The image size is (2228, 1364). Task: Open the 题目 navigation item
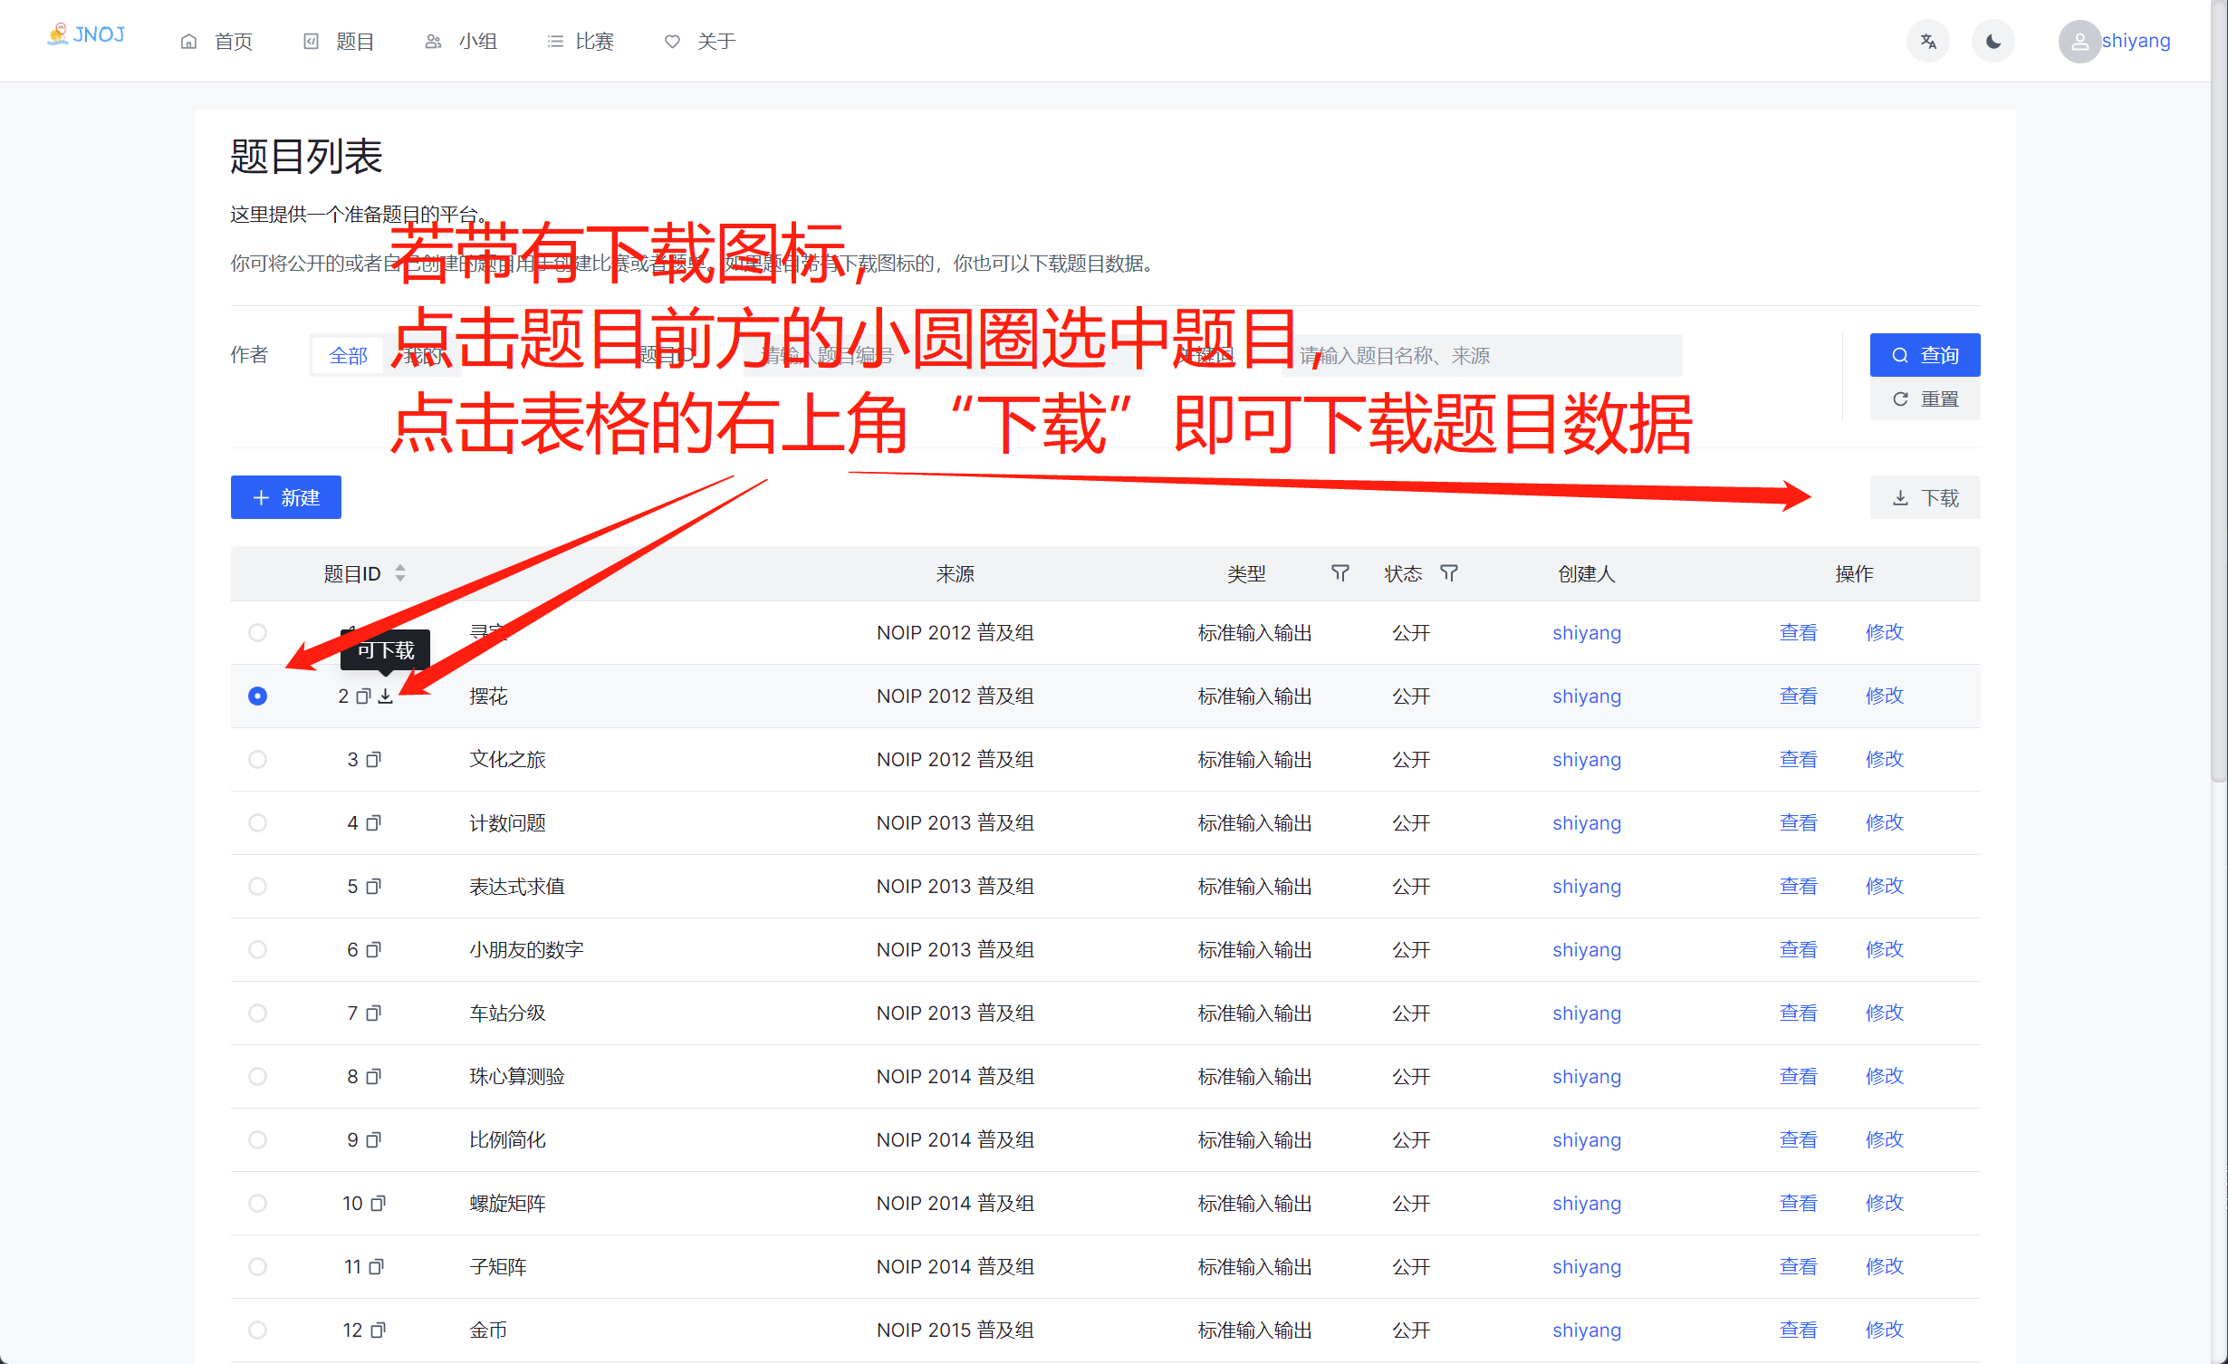click(339, 42)
